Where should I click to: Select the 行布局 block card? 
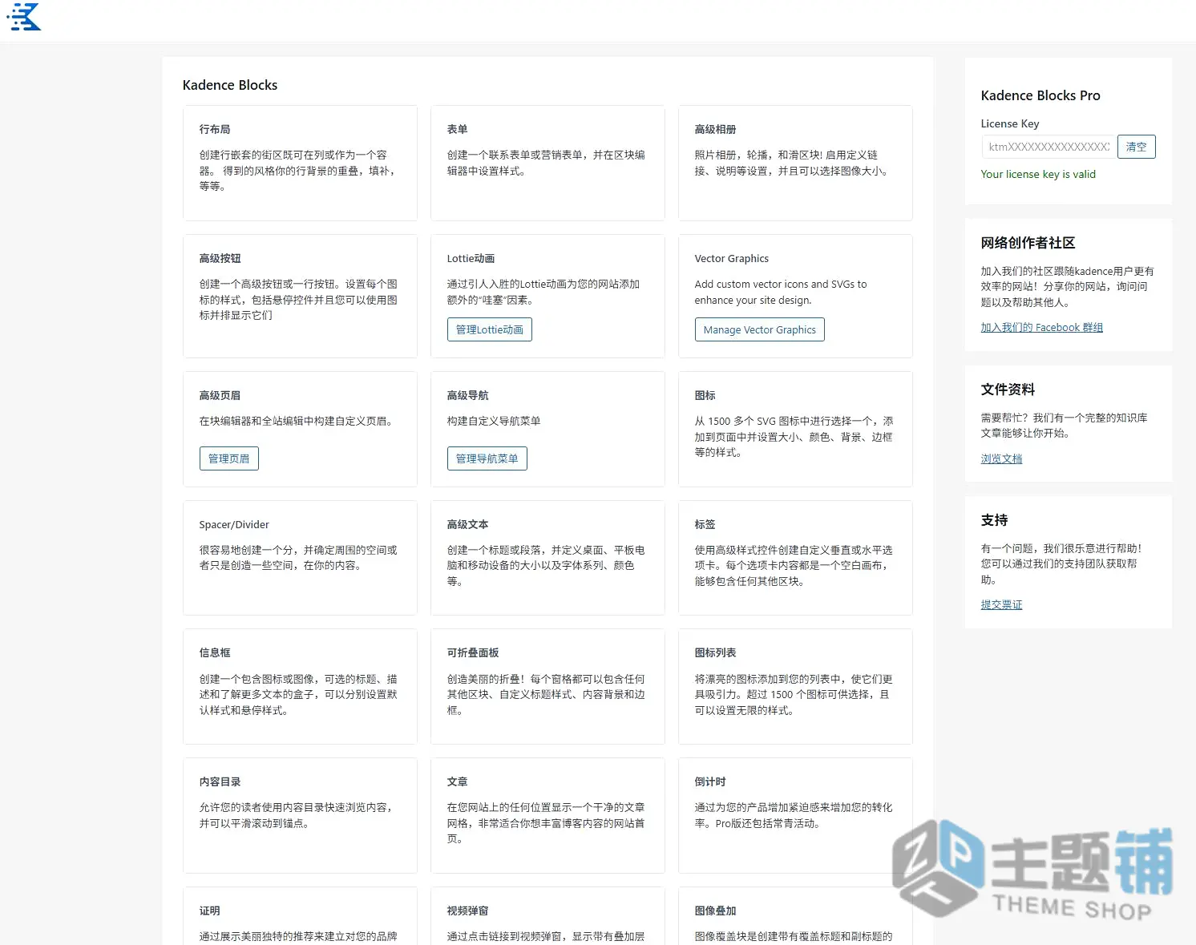click(300, 163)
